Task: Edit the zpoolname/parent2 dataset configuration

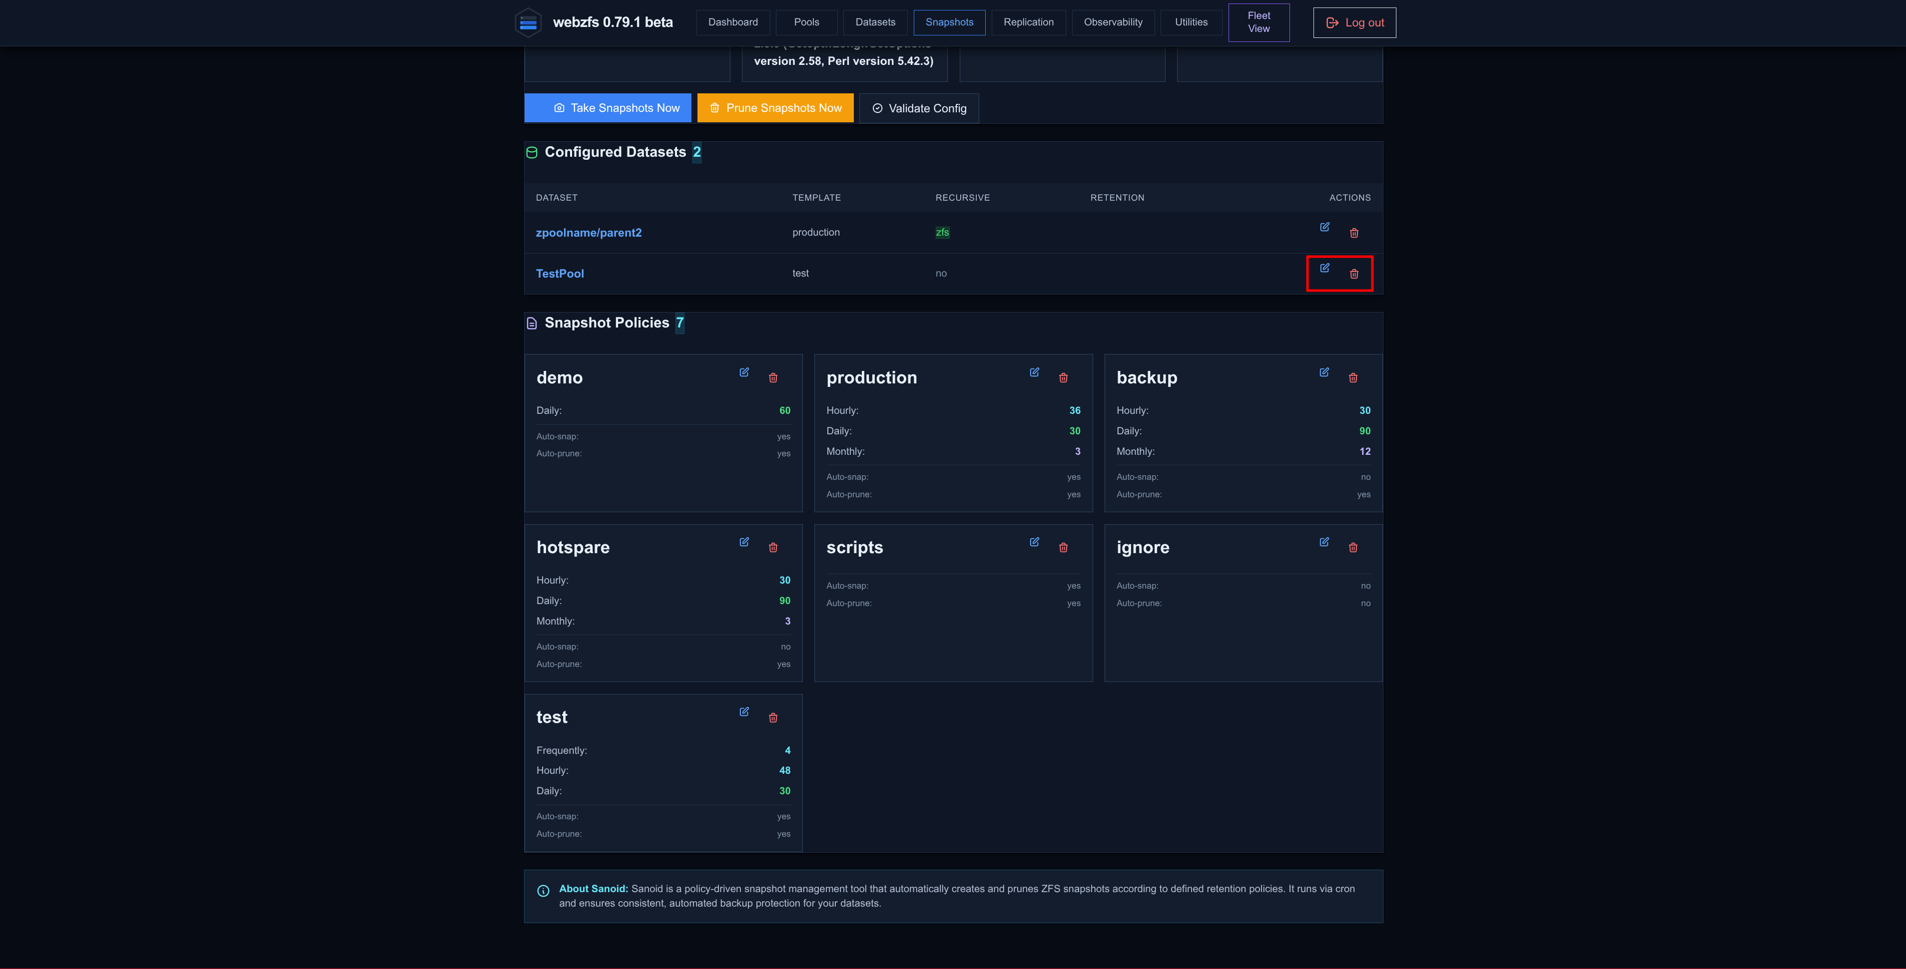Action: [1324, 227]
